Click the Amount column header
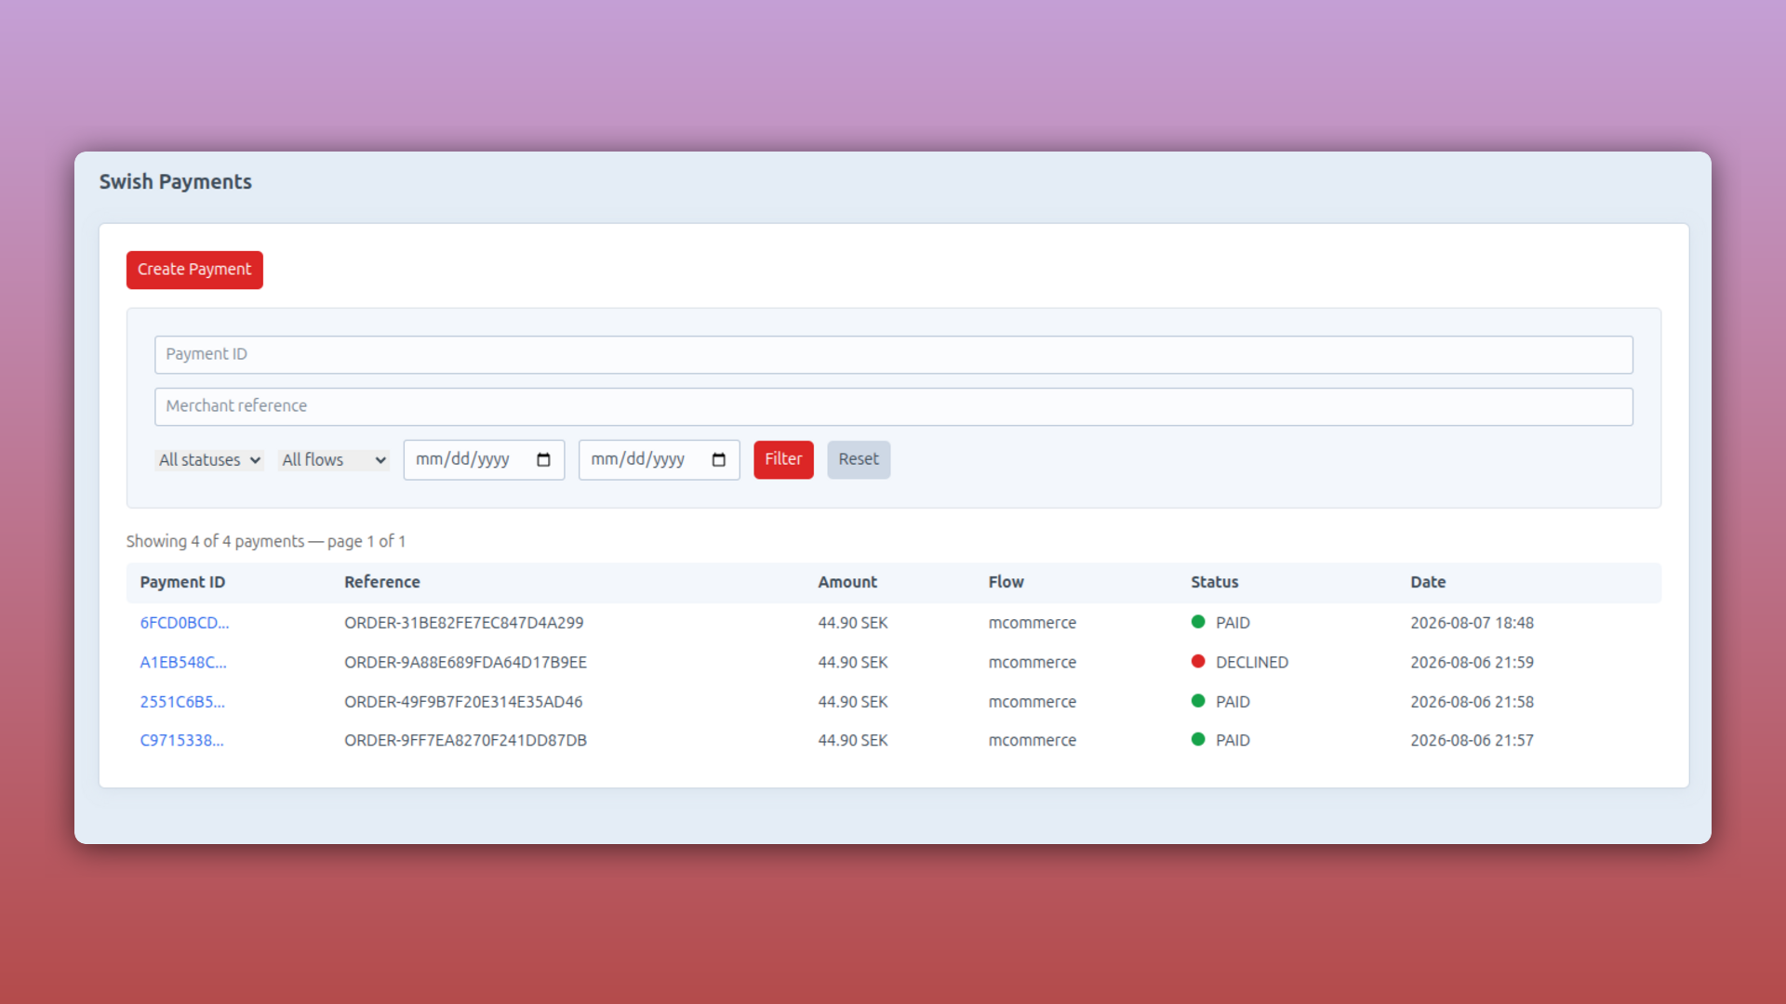 [x=847, y=582]
